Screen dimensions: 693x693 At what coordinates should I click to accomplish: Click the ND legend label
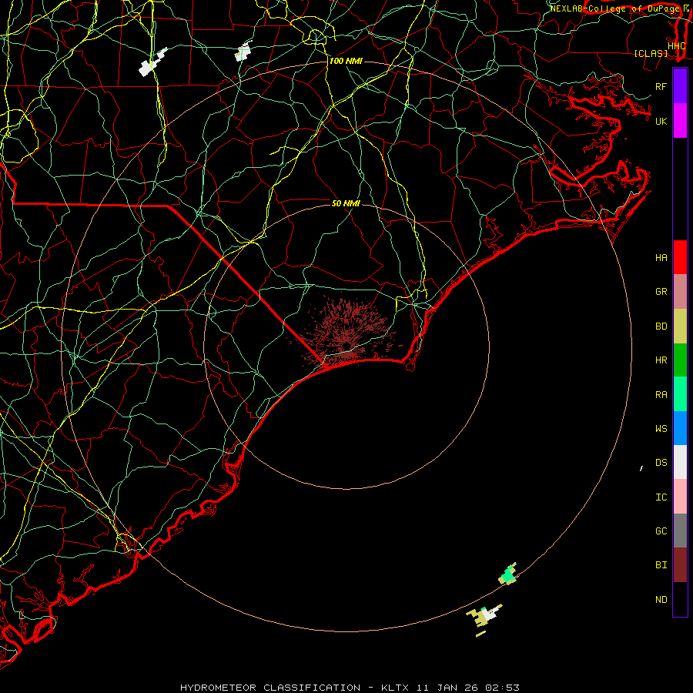tap(661, 600)
